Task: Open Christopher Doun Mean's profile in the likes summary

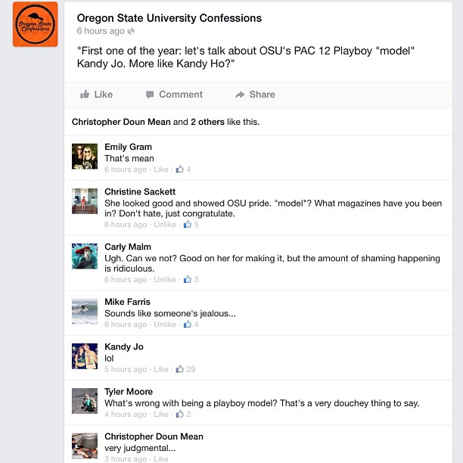Action: click(x=121, y=121)
